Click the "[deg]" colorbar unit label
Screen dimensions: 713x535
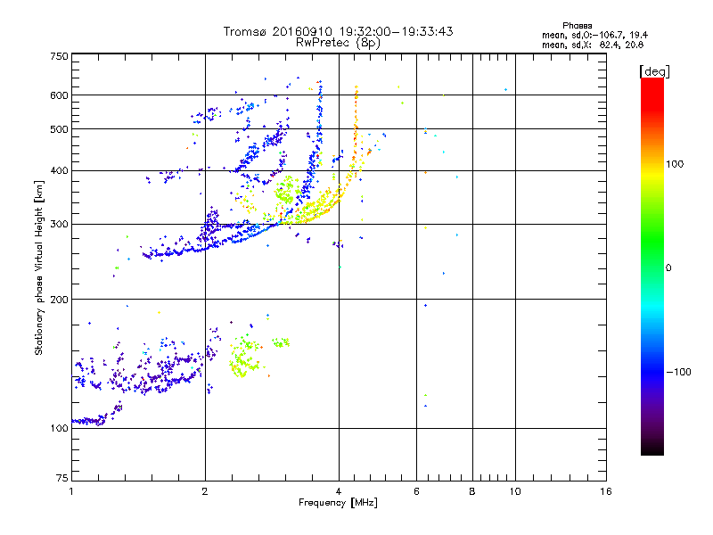click(654, 71)
